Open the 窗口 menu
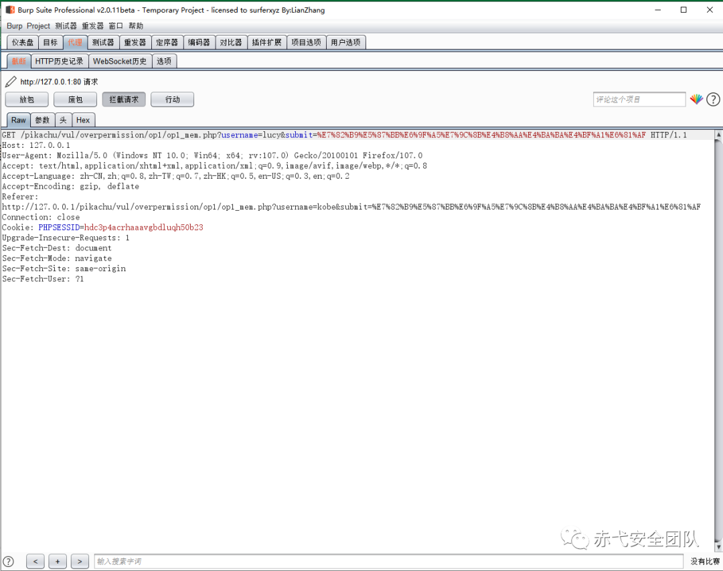Image resolution: width=723 pixels, height=571 pixels. click(116, 26)
